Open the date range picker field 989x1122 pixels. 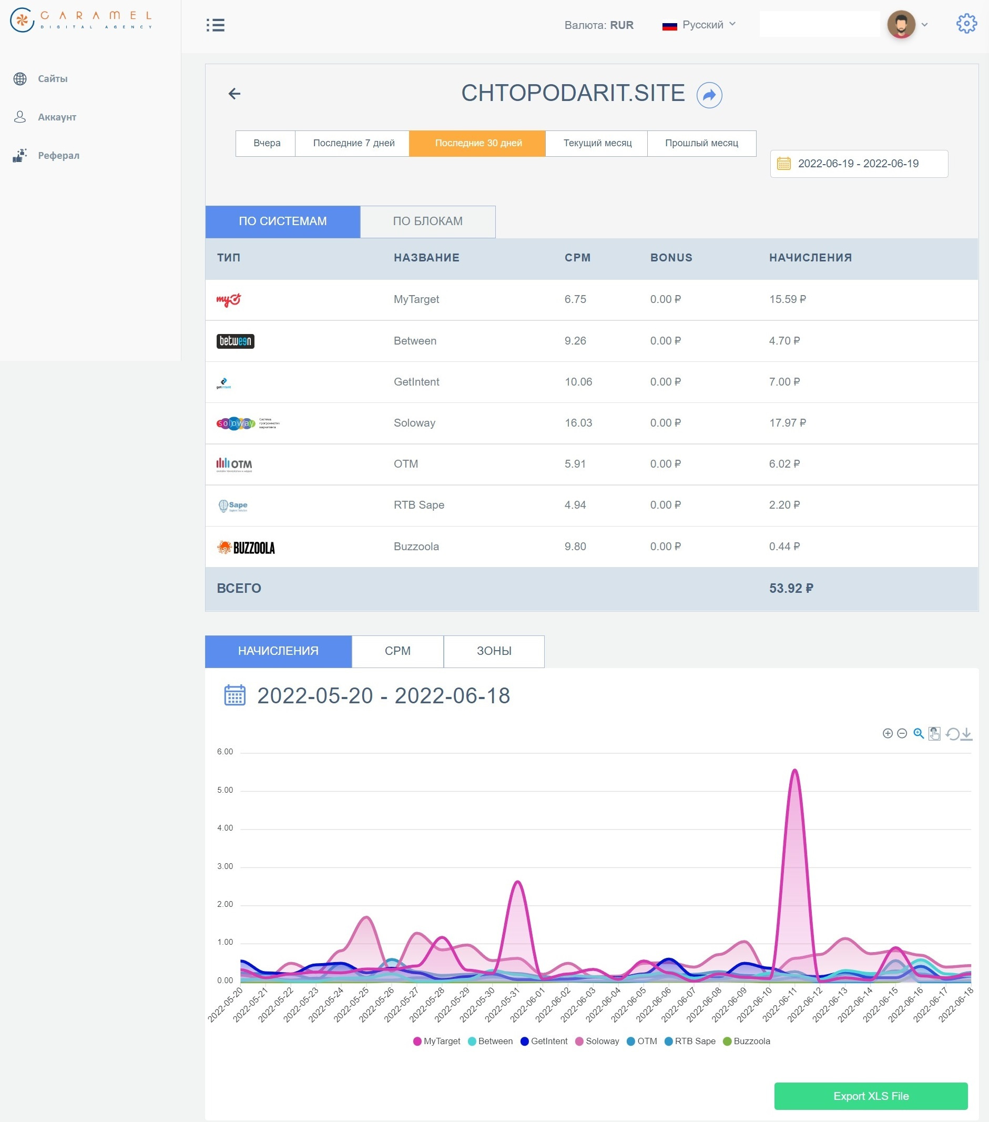point(859,164)
